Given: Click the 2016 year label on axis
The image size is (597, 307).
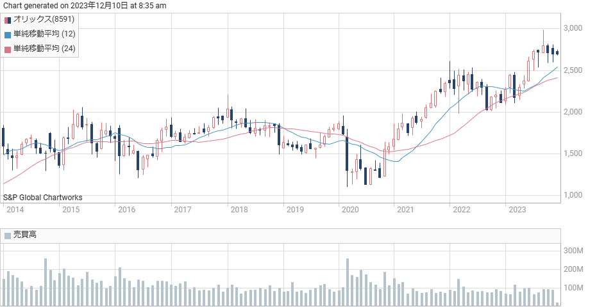Looking at the screenshot, I should point(126,210).
